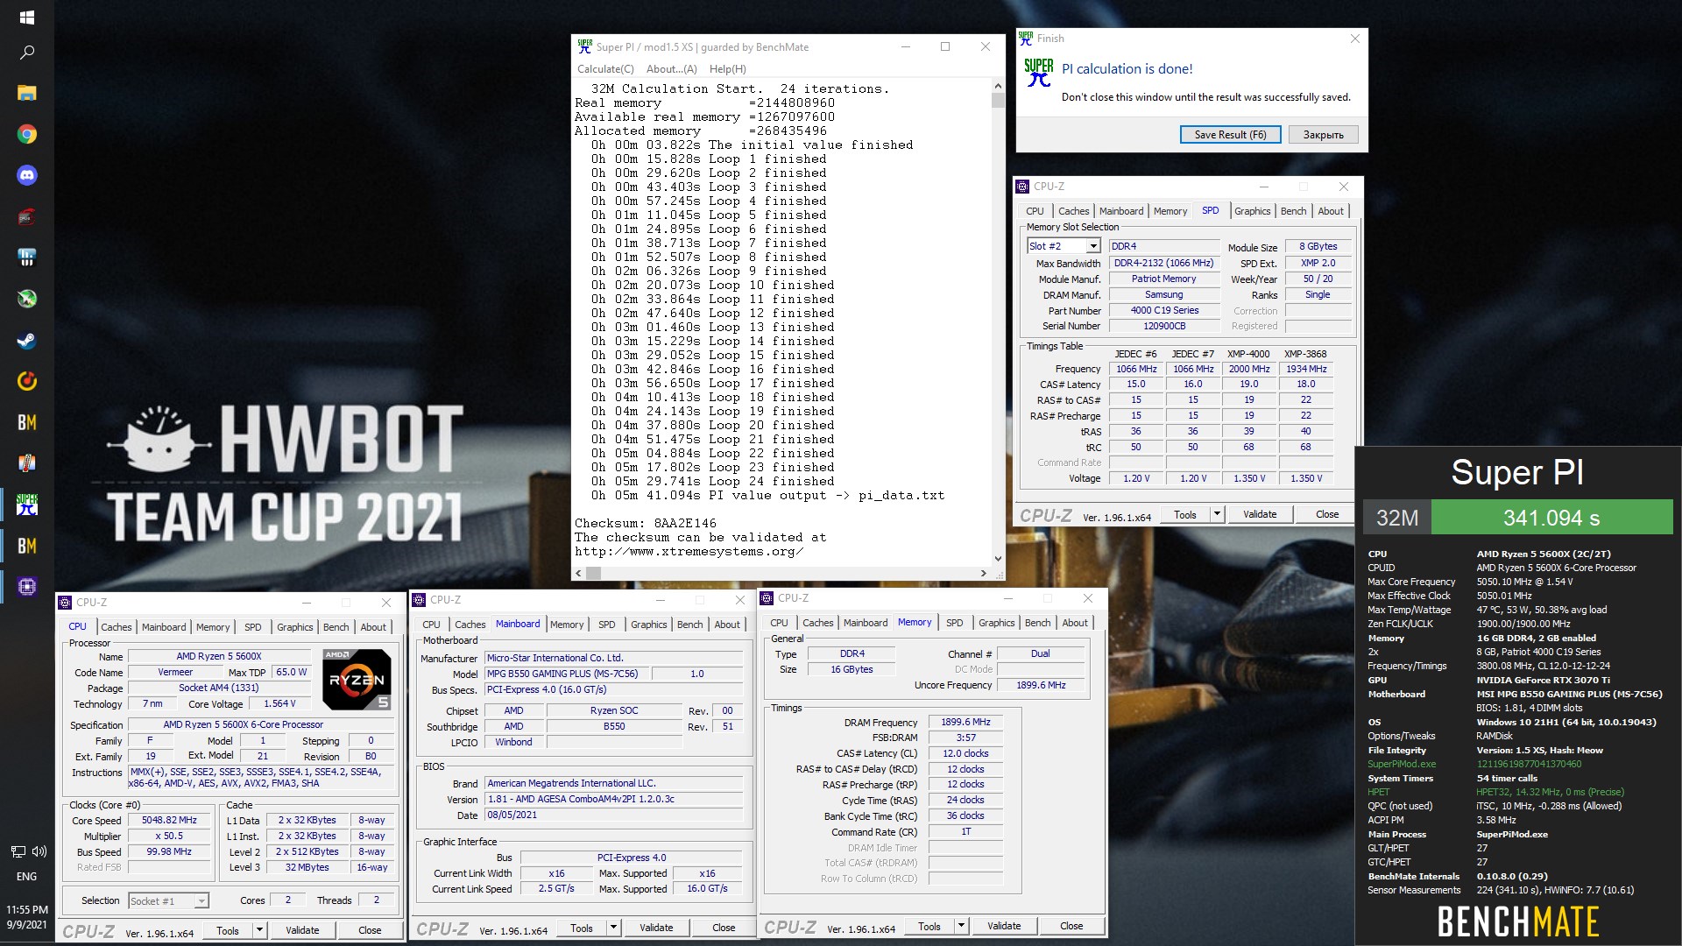Click the volume speaker tray icon
Screen dimensions: 1682x946
39,851
